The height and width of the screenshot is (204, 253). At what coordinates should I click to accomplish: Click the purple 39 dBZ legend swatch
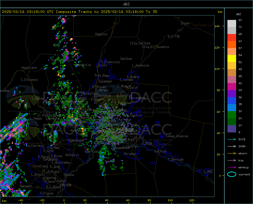[232, 93]
